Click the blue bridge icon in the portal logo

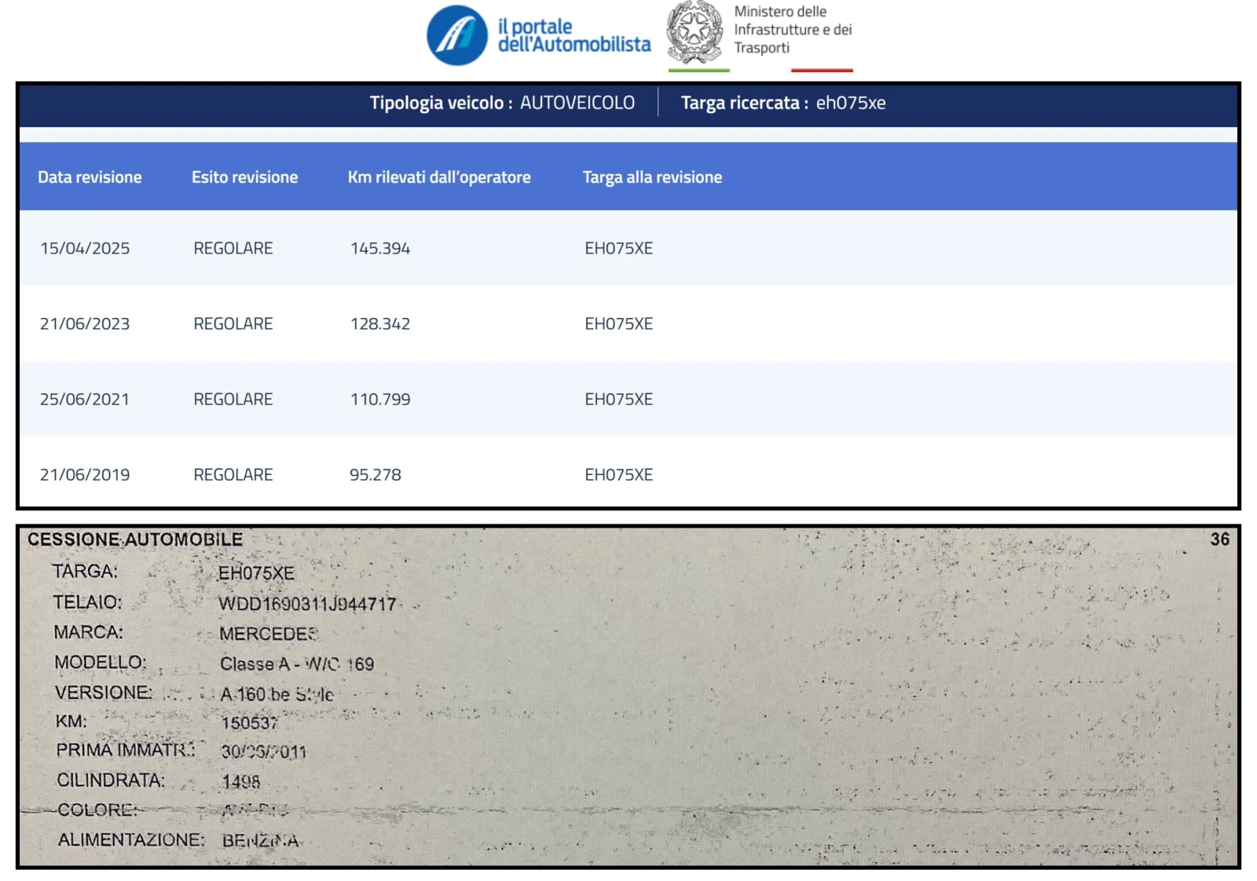tap(457, 31)
